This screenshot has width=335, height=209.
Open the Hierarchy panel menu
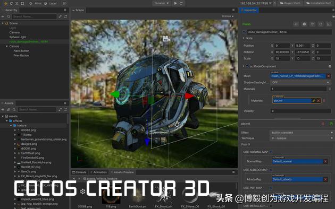coord(65,10)
